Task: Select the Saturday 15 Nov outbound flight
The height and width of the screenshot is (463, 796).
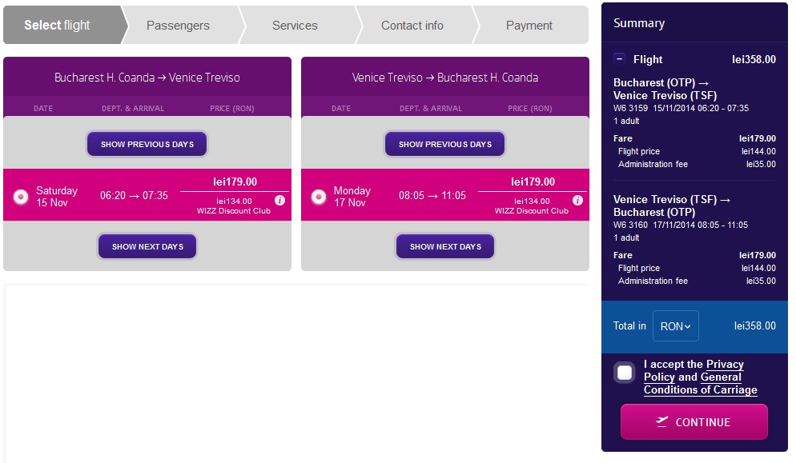Action: click(21, 196)
